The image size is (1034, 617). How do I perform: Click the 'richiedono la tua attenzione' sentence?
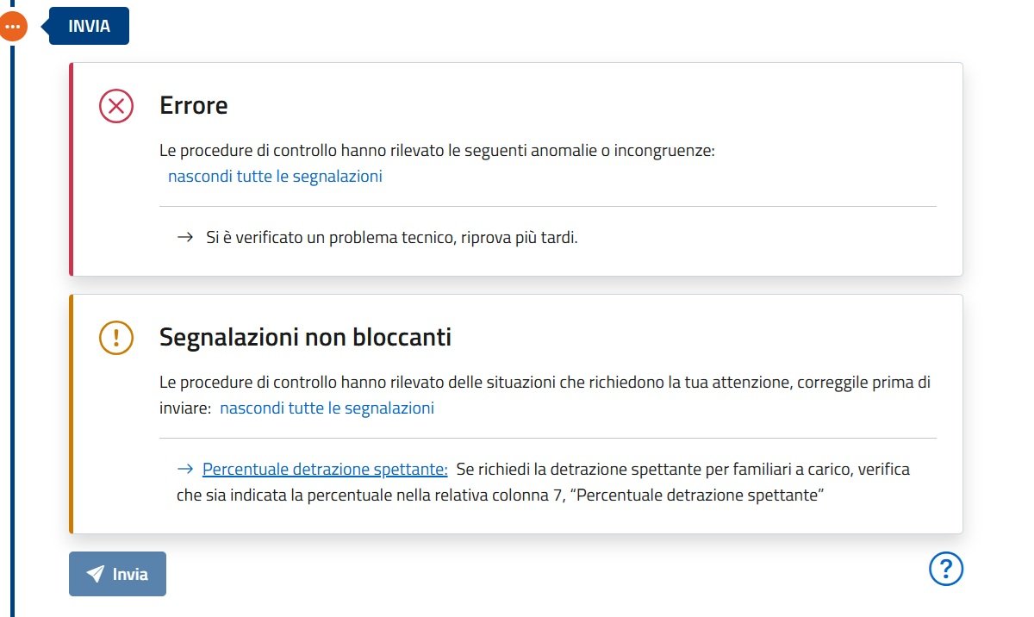click(545, 395)
